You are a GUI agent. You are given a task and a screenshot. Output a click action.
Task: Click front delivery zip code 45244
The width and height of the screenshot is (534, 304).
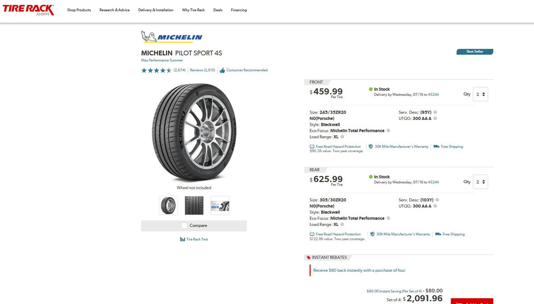(x=433, y=94)
